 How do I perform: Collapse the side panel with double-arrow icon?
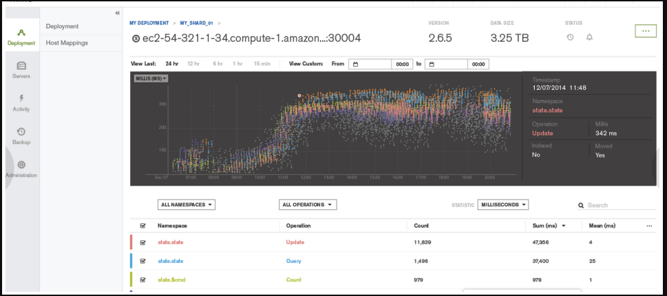[x=116, y=13]
